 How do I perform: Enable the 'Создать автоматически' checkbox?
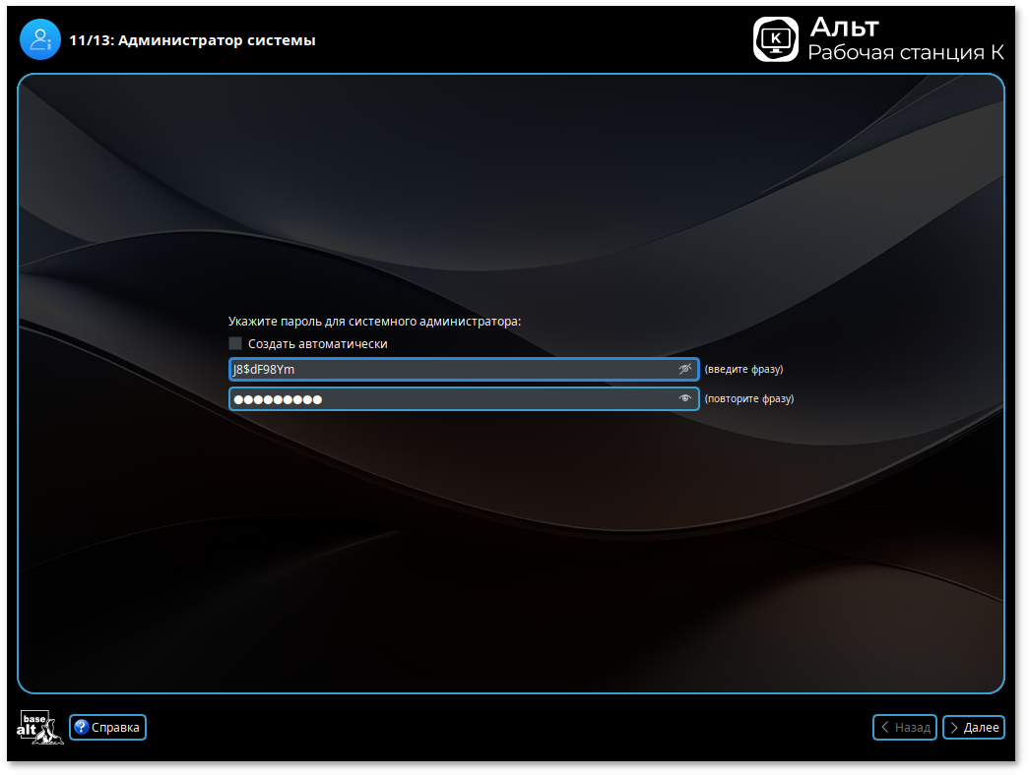pyautogui.click(x=235, y=343)
